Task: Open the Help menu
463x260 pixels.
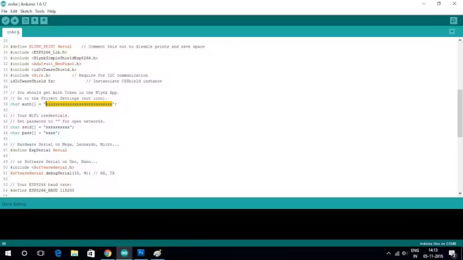Action: 52,11
